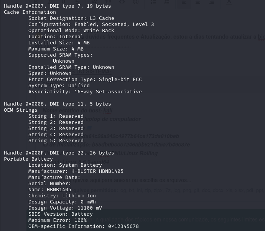Click the 'Handle 0x0008, DMI type 11' line
Screen dimensions: 265x231
pos(58,104)
